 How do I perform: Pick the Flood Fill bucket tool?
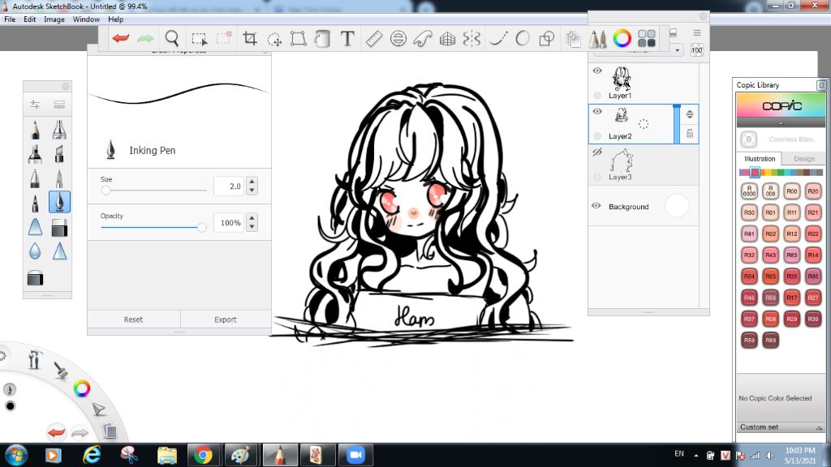point(322,38)
